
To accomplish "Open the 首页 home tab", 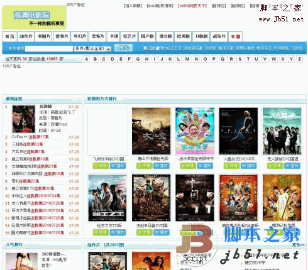I will 9,36.
